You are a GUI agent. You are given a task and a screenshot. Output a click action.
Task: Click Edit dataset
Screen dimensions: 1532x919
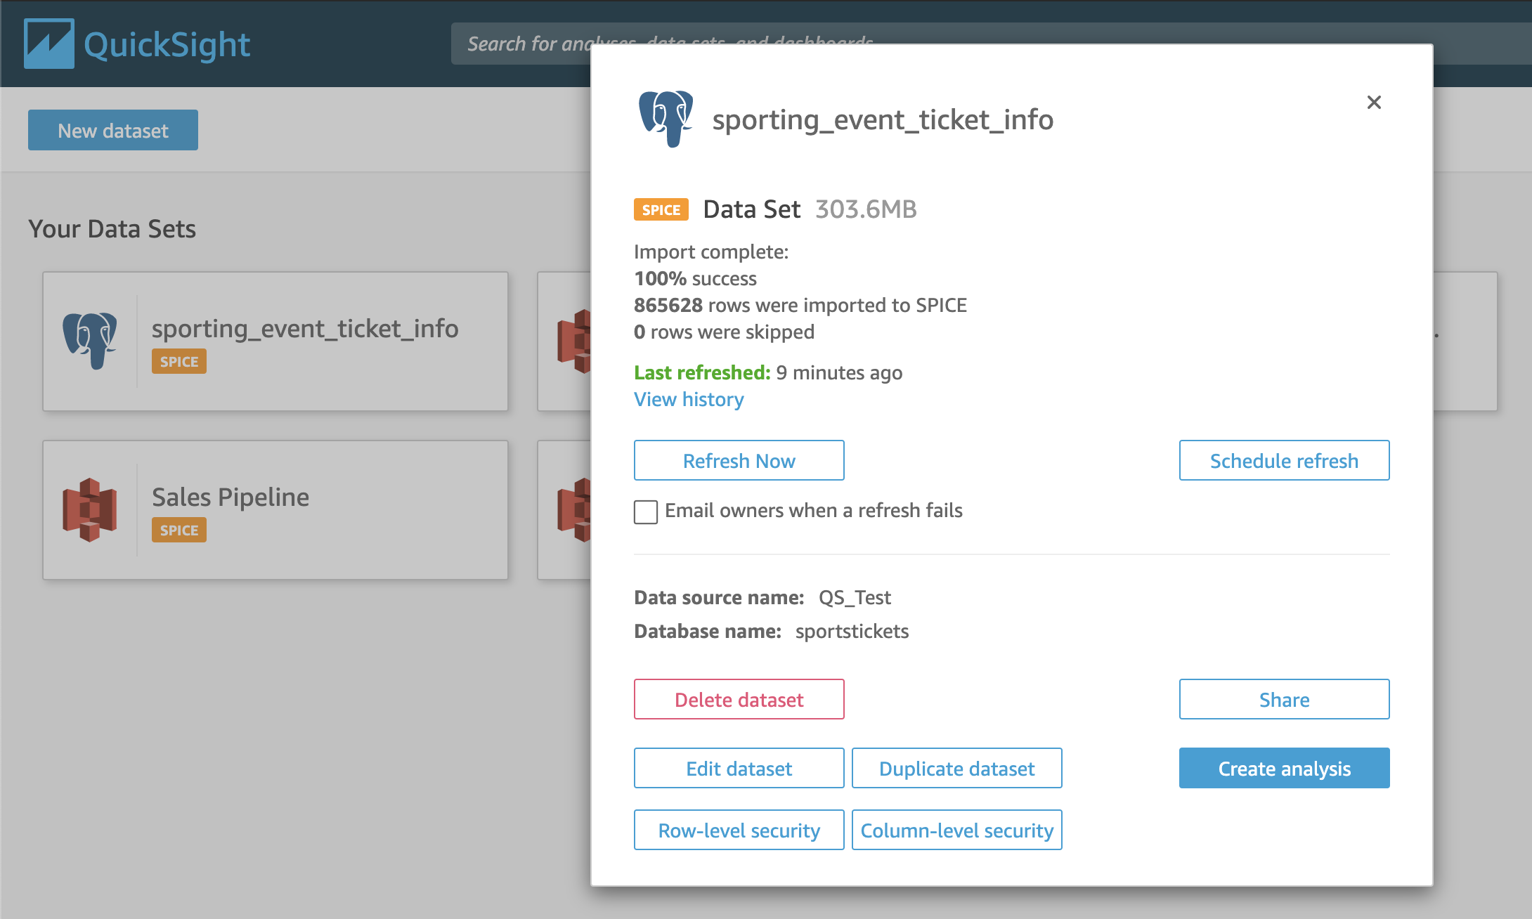pos(739,769)
